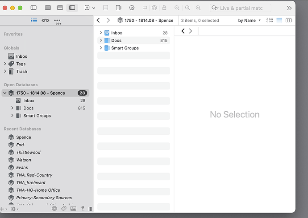The width and height of the screenshot is (308, 218).
Task: Expand Smart Groups row in item list
Action: (101, 48)
